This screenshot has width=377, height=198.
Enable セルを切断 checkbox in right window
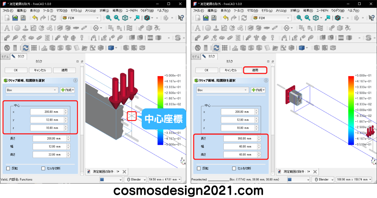pyautogui.click(x=234, y=168)
